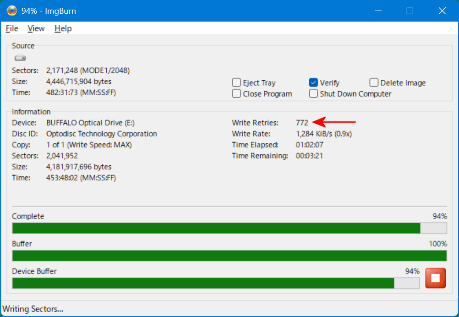Click the Buffer 100% percentage label
This screenshot has width=459, height=317.
click(x=437, y=244)
